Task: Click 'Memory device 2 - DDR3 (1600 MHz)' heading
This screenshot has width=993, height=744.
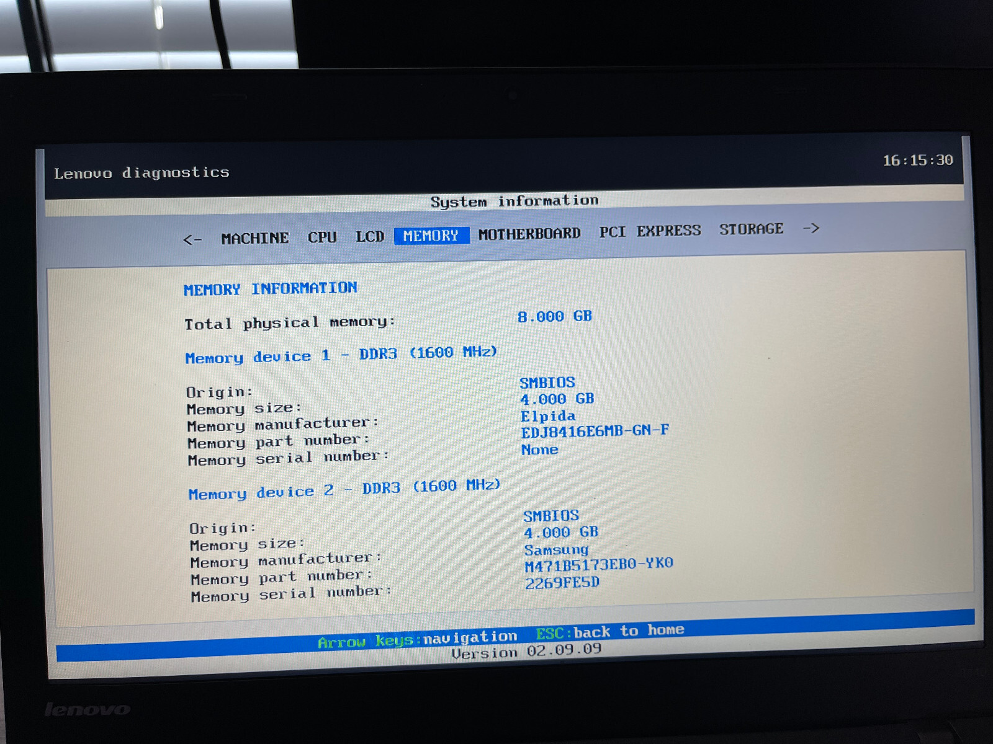Action: tap(344, 489)
